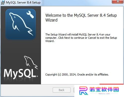Viewport: 124px width, 97px height.
Task: Click the "Copyright (c) 2000, 2024, Oracle" text
Action: (77, 74)
